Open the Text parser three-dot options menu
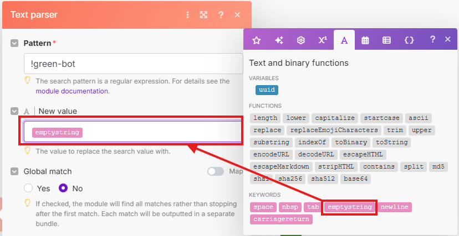Image resolution: width=459 pixels, height=236 pixels. [x=188, y=15]
